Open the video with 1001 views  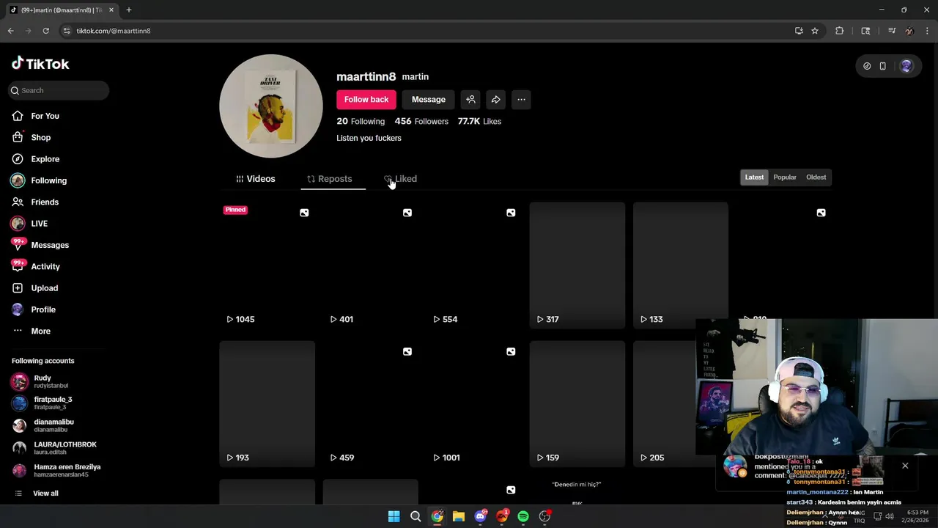click(473, 404)
